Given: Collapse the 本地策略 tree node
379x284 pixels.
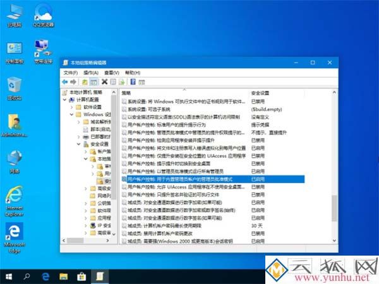Looking at the screenshot, I should (86, 159).
